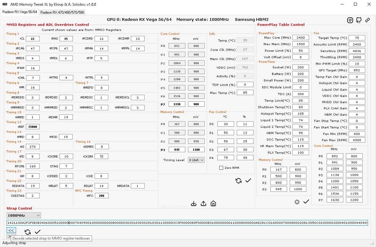Edit the Max Mem (MHz) field
Viewport: 376px width, 247px height.
301,44
